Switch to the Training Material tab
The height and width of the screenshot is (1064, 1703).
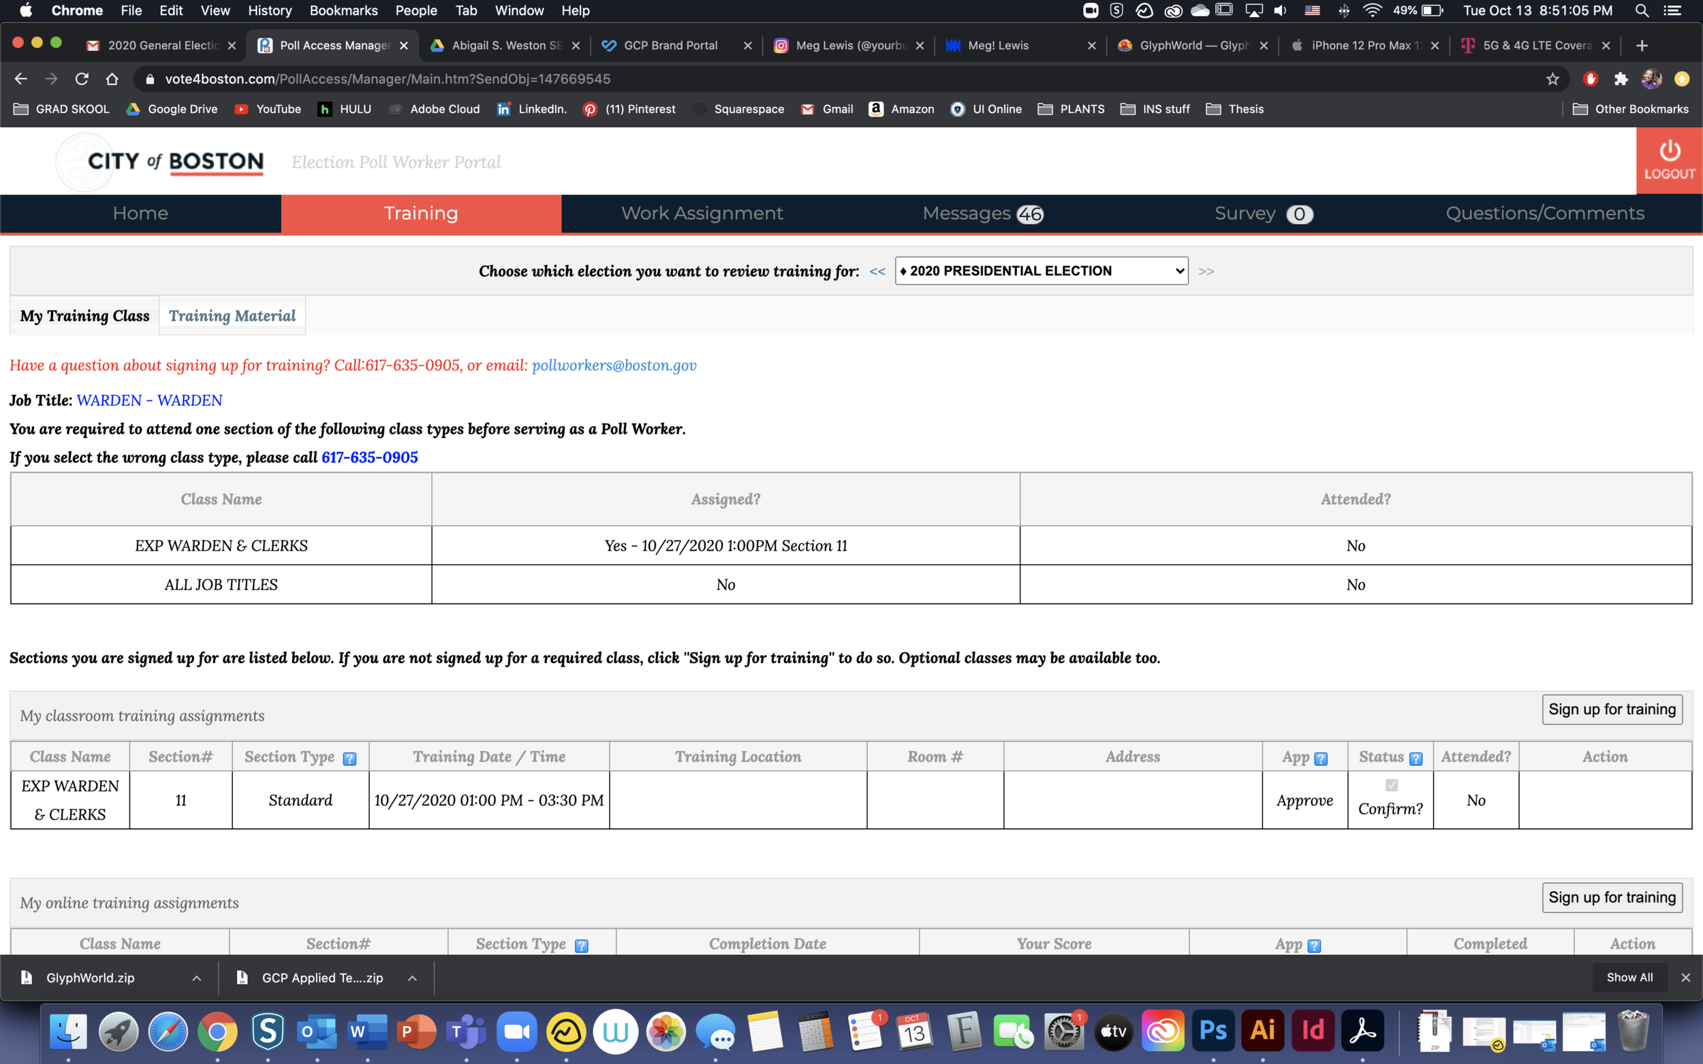pos(232,316)
